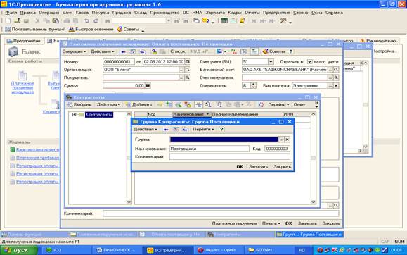Open the Действия dropdown in payment order window
The image size is (407, 255).
point(102,51)
